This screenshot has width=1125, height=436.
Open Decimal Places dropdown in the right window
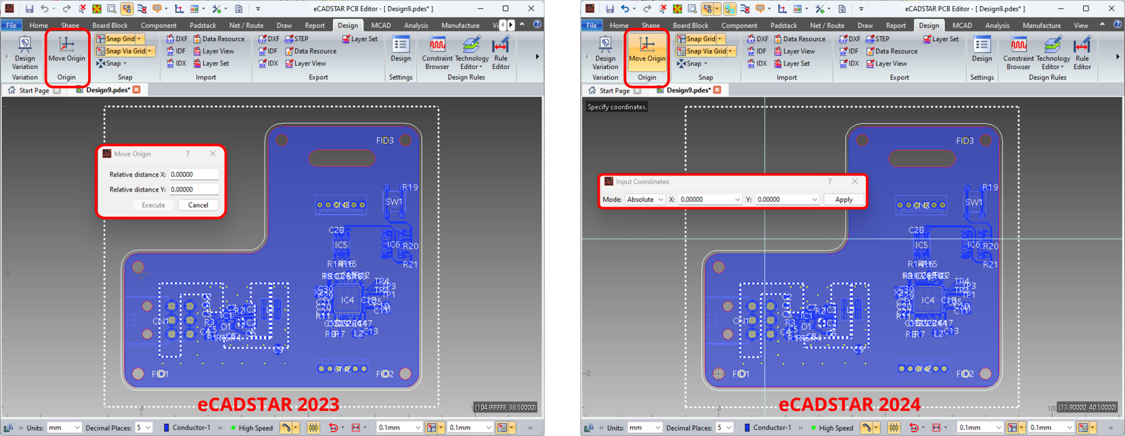pyautogui.click(x=724, y=428)
